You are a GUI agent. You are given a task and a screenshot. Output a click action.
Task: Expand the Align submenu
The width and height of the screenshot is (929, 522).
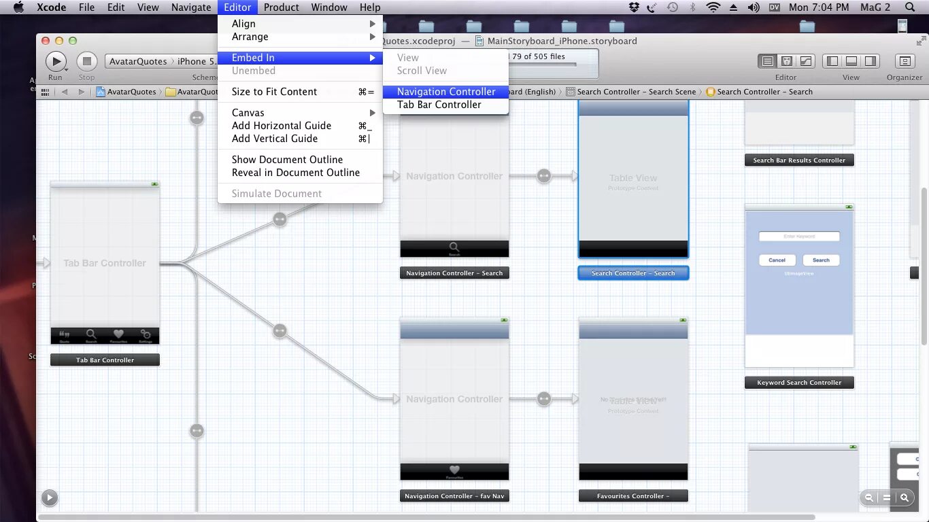click(300, 24)
